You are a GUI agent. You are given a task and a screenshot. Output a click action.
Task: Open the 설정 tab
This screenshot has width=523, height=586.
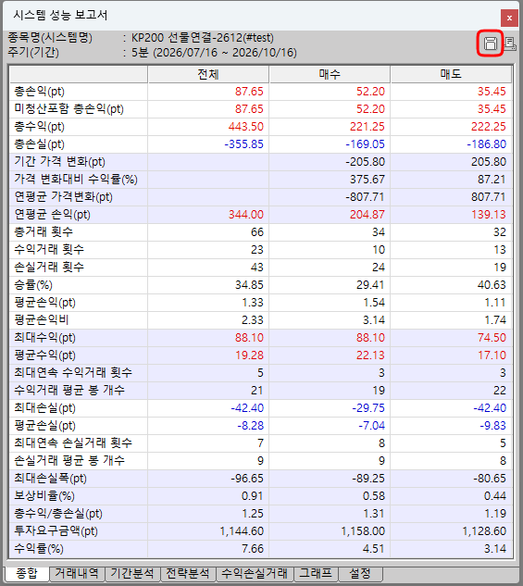360,573
